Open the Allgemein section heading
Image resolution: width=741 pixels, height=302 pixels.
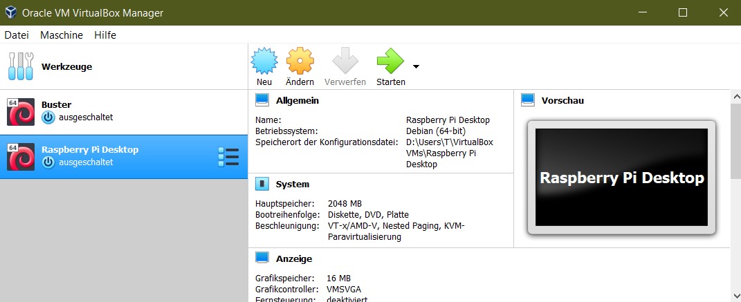[x=298, y=100]
